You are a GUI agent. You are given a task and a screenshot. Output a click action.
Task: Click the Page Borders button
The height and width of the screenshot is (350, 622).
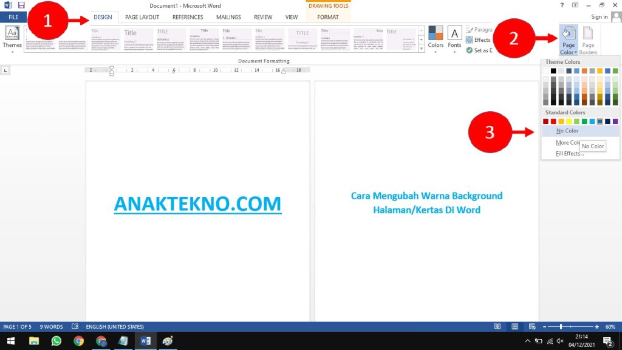pyautogui.click(x=588, y=41)
